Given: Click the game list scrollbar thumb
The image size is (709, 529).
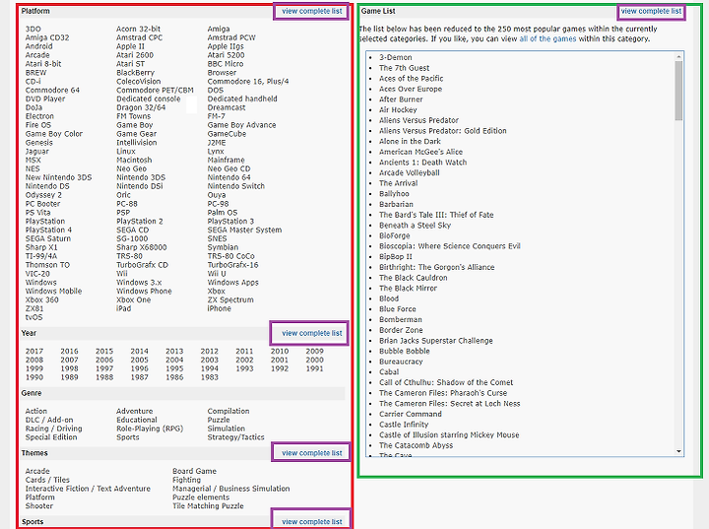Looking at the screenshot, I should (x=678, y=91).
